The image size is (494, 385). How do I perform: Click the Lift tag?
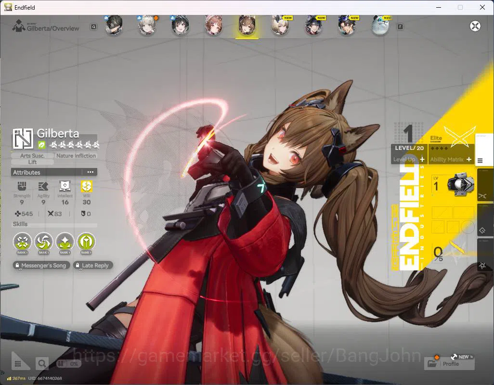[x=32, y=162]
